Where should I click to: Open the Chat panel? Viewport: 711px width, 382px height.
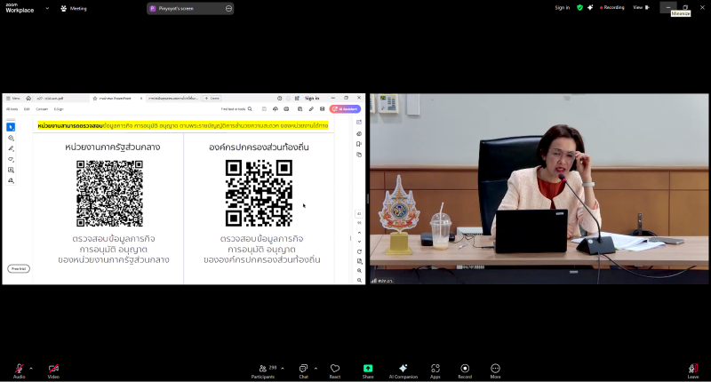[x=303, y=368]
